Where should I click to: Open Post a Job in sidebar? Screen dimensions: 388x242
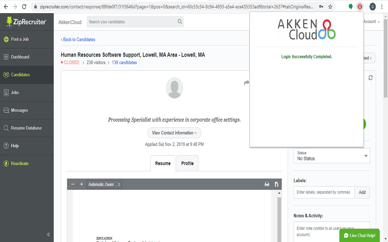[x=27, y=39]
